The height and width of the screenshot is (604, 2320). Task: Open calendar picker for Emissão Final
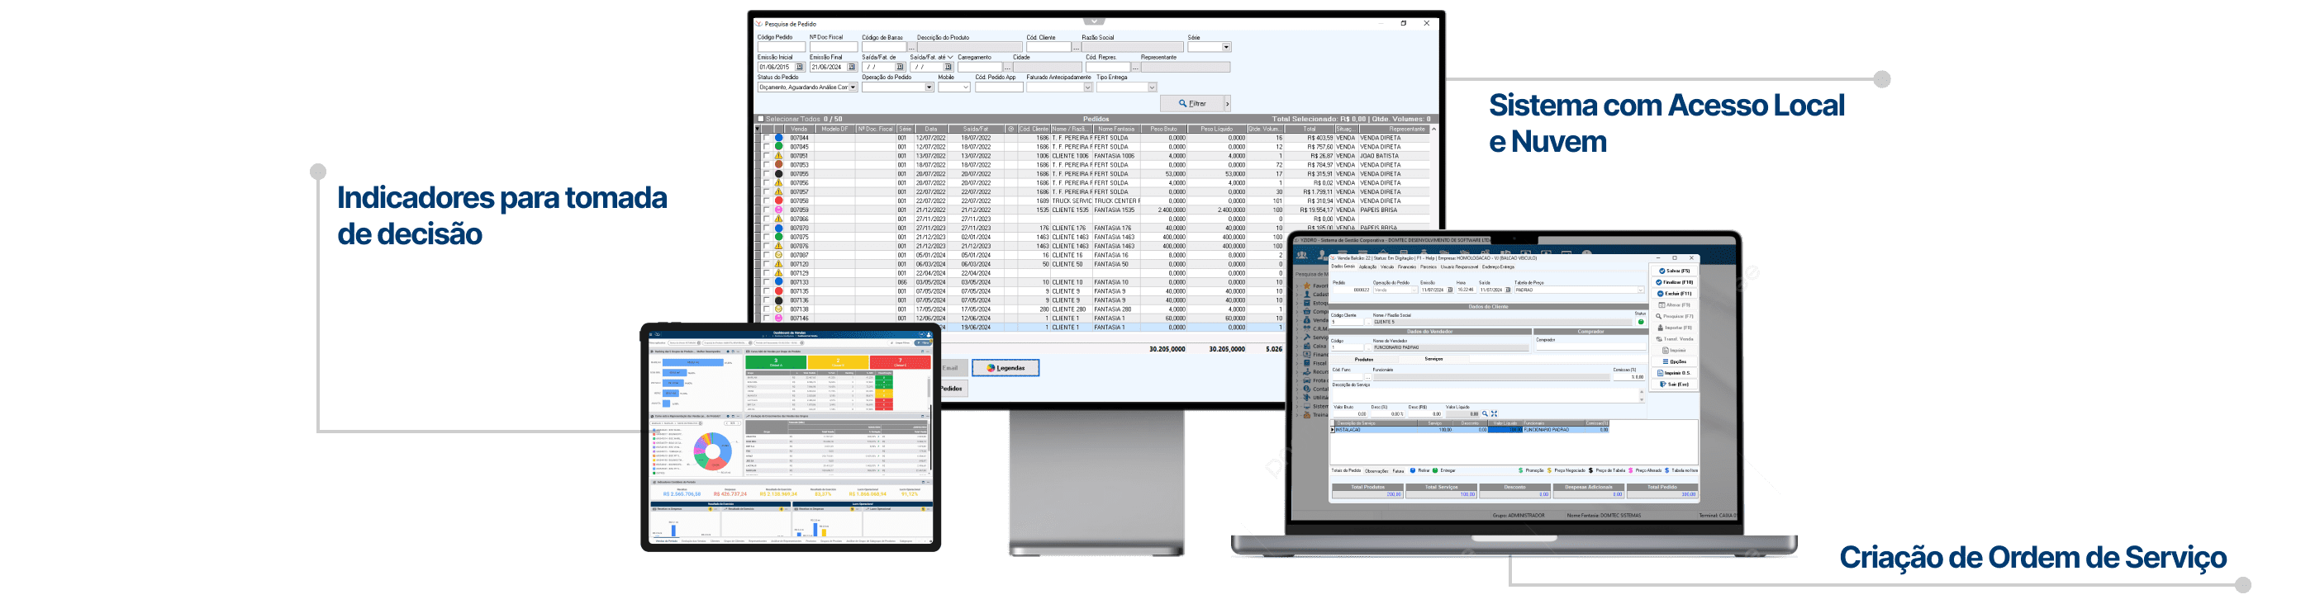(x=852, y=67)
